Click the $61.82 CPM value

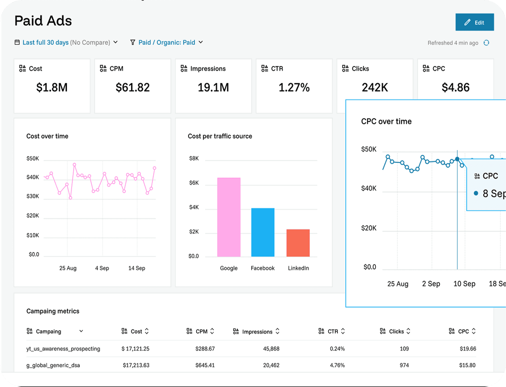133,87
